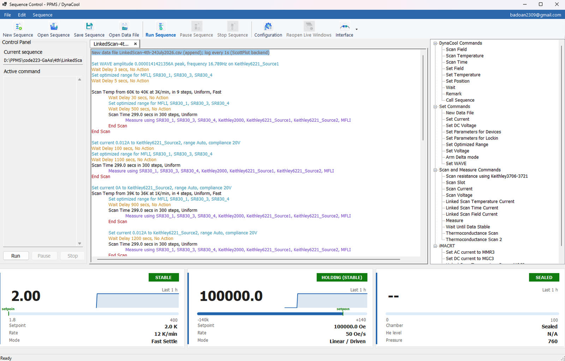
Task: Click the Pause button in Control Panel
Action: (44, 256)
